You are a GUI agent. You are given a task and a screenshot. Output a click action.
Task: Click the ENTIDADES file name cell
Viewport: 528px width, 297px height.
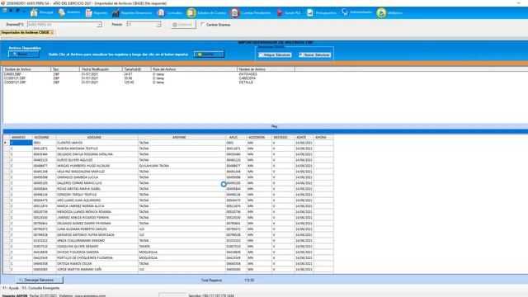247,74
